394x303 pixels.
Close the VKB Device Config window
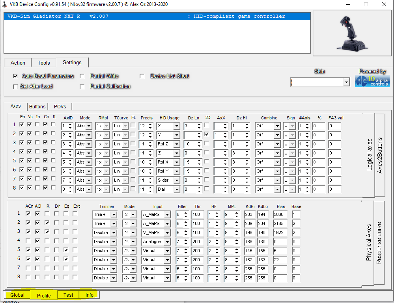[x=384, y=4]
